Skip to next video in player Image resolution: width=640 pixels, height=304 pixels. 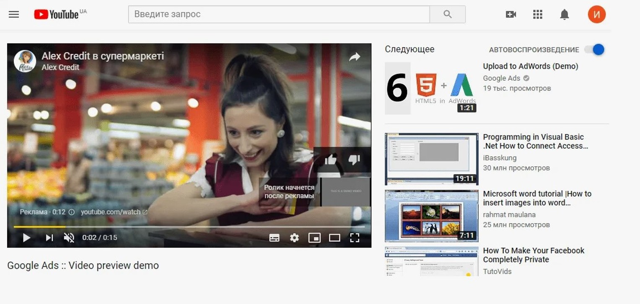click(49, 238)
